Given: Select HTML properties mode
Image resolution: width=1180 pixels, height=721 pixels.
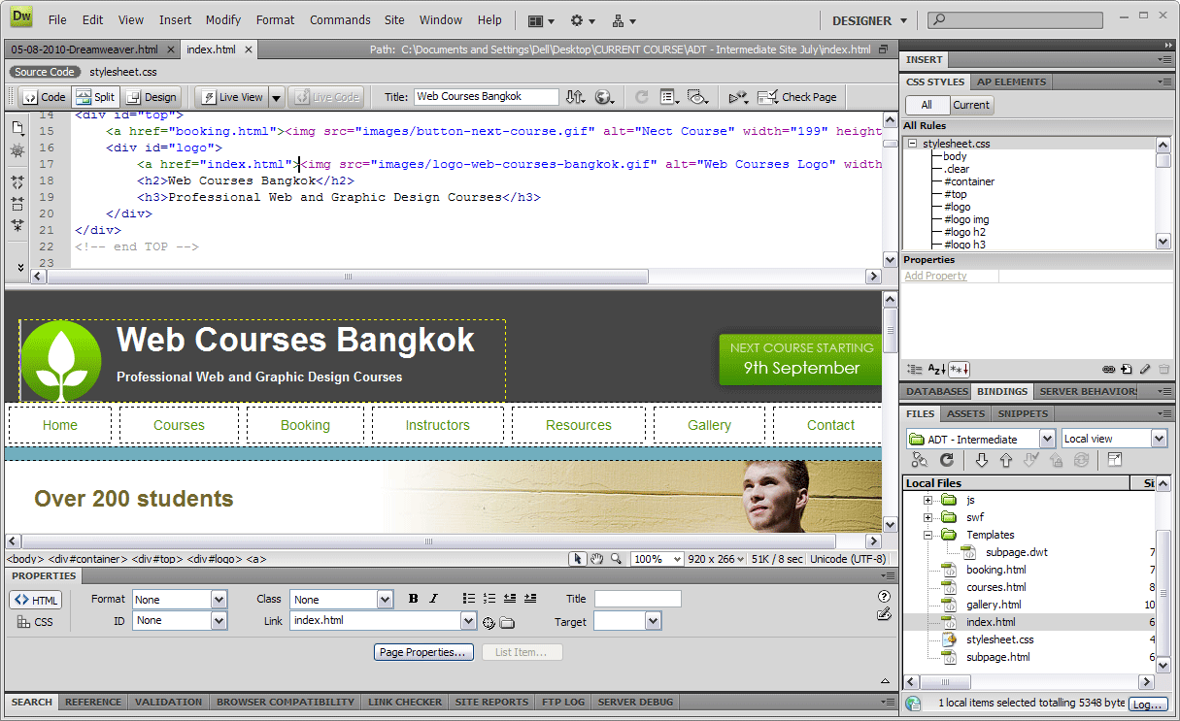Looking at the screenshot, I should click(36, 600).
